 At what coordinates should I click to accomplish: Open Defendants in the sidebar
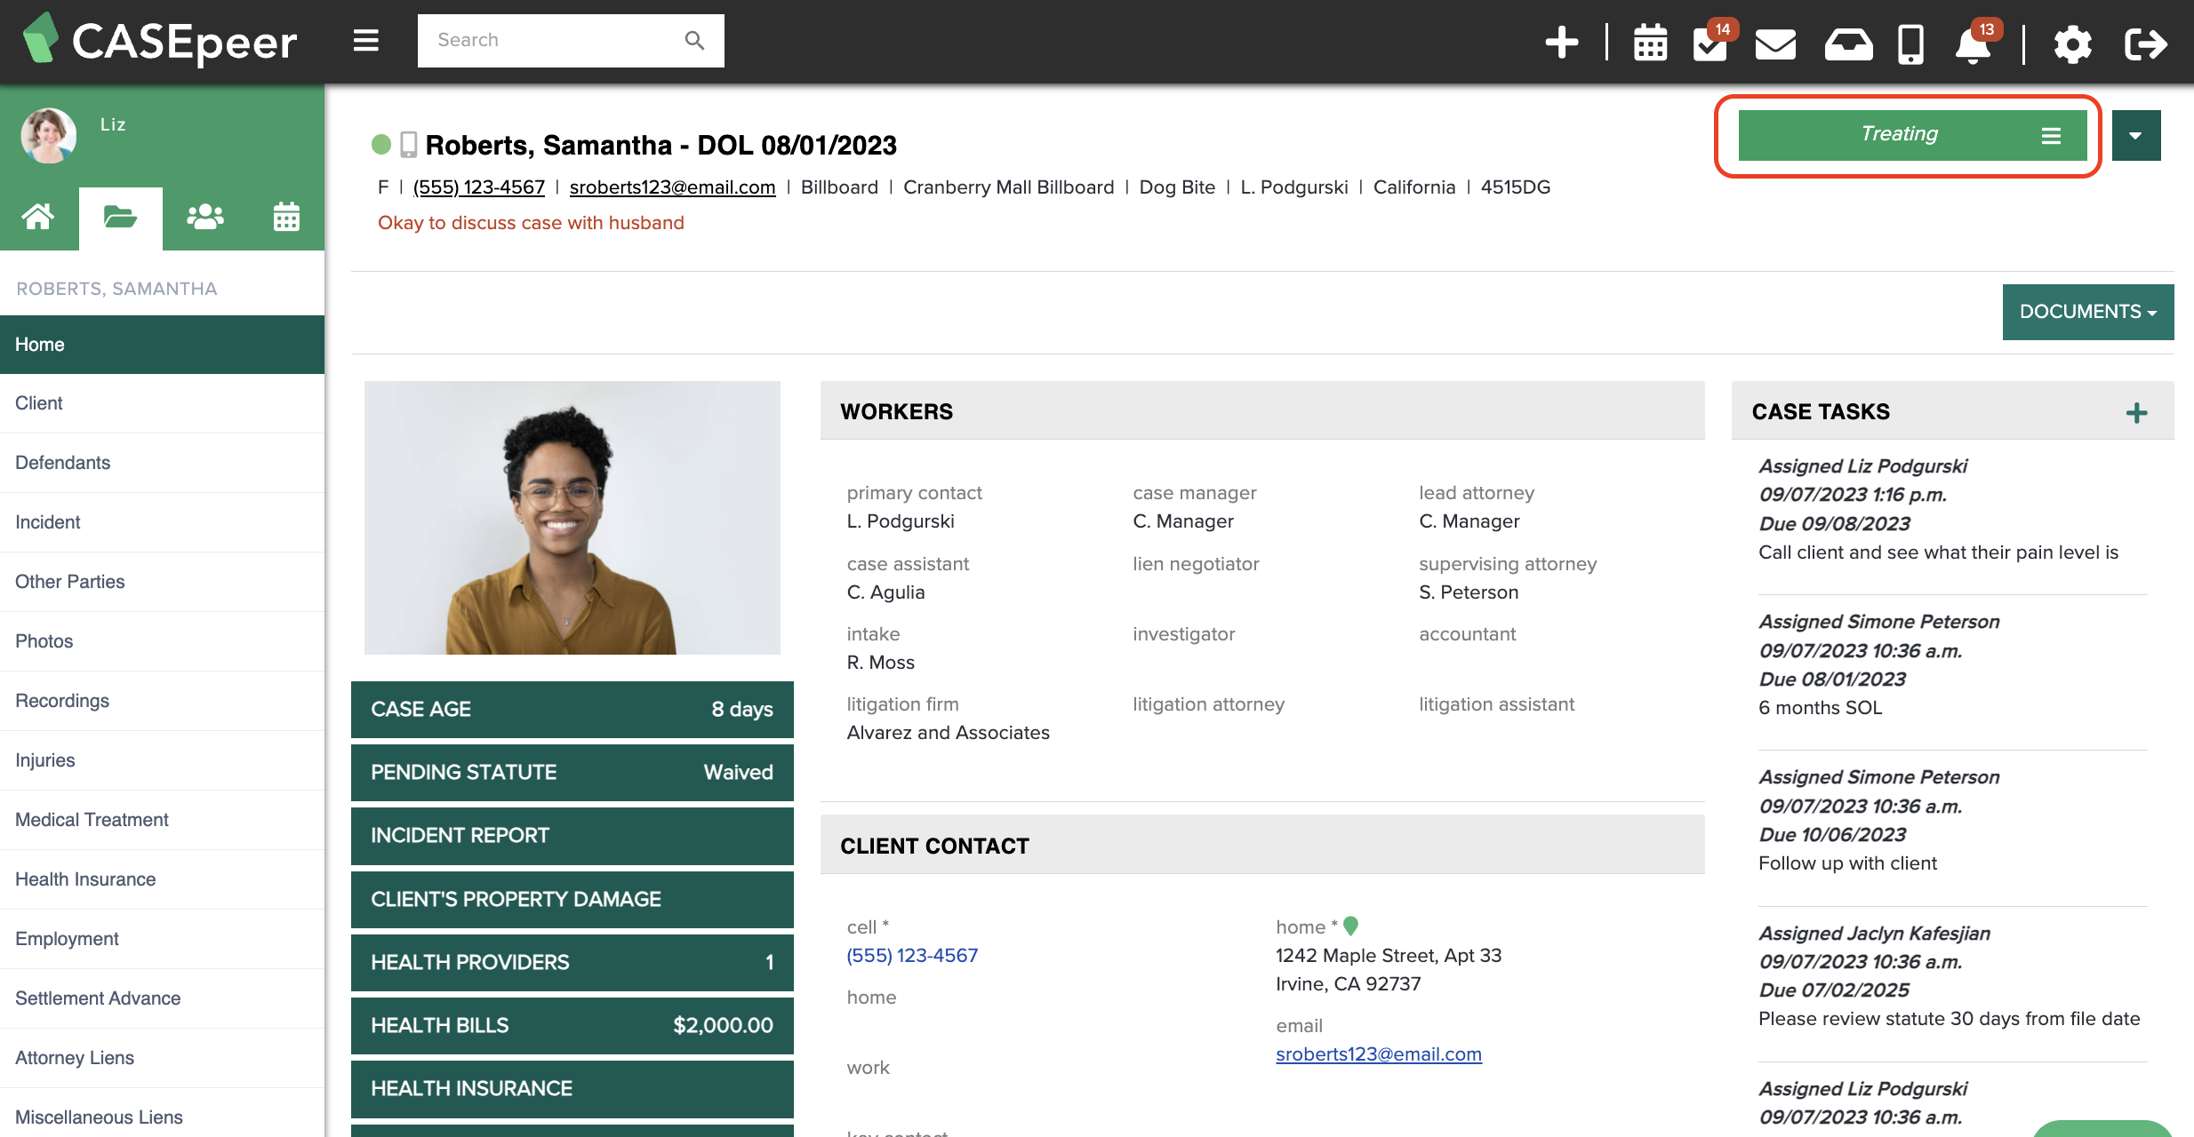click(x=163, y=463)
